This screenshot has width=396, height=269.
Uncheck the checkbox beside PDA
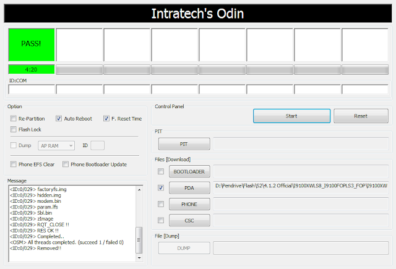coord(161,188)
